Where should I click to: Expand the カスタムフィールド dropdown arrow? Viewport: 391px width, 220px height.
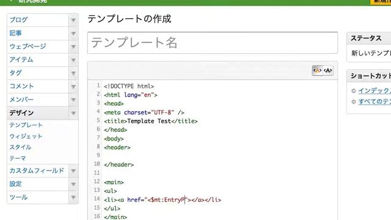coord(73,171)
